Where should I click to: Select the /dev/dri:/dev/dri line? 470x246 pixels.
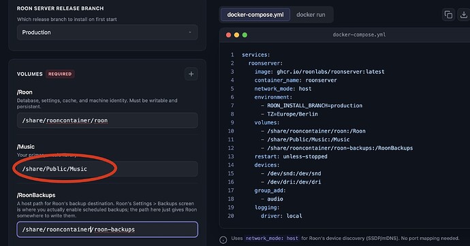pyautogui.click(x=291, y=181)
